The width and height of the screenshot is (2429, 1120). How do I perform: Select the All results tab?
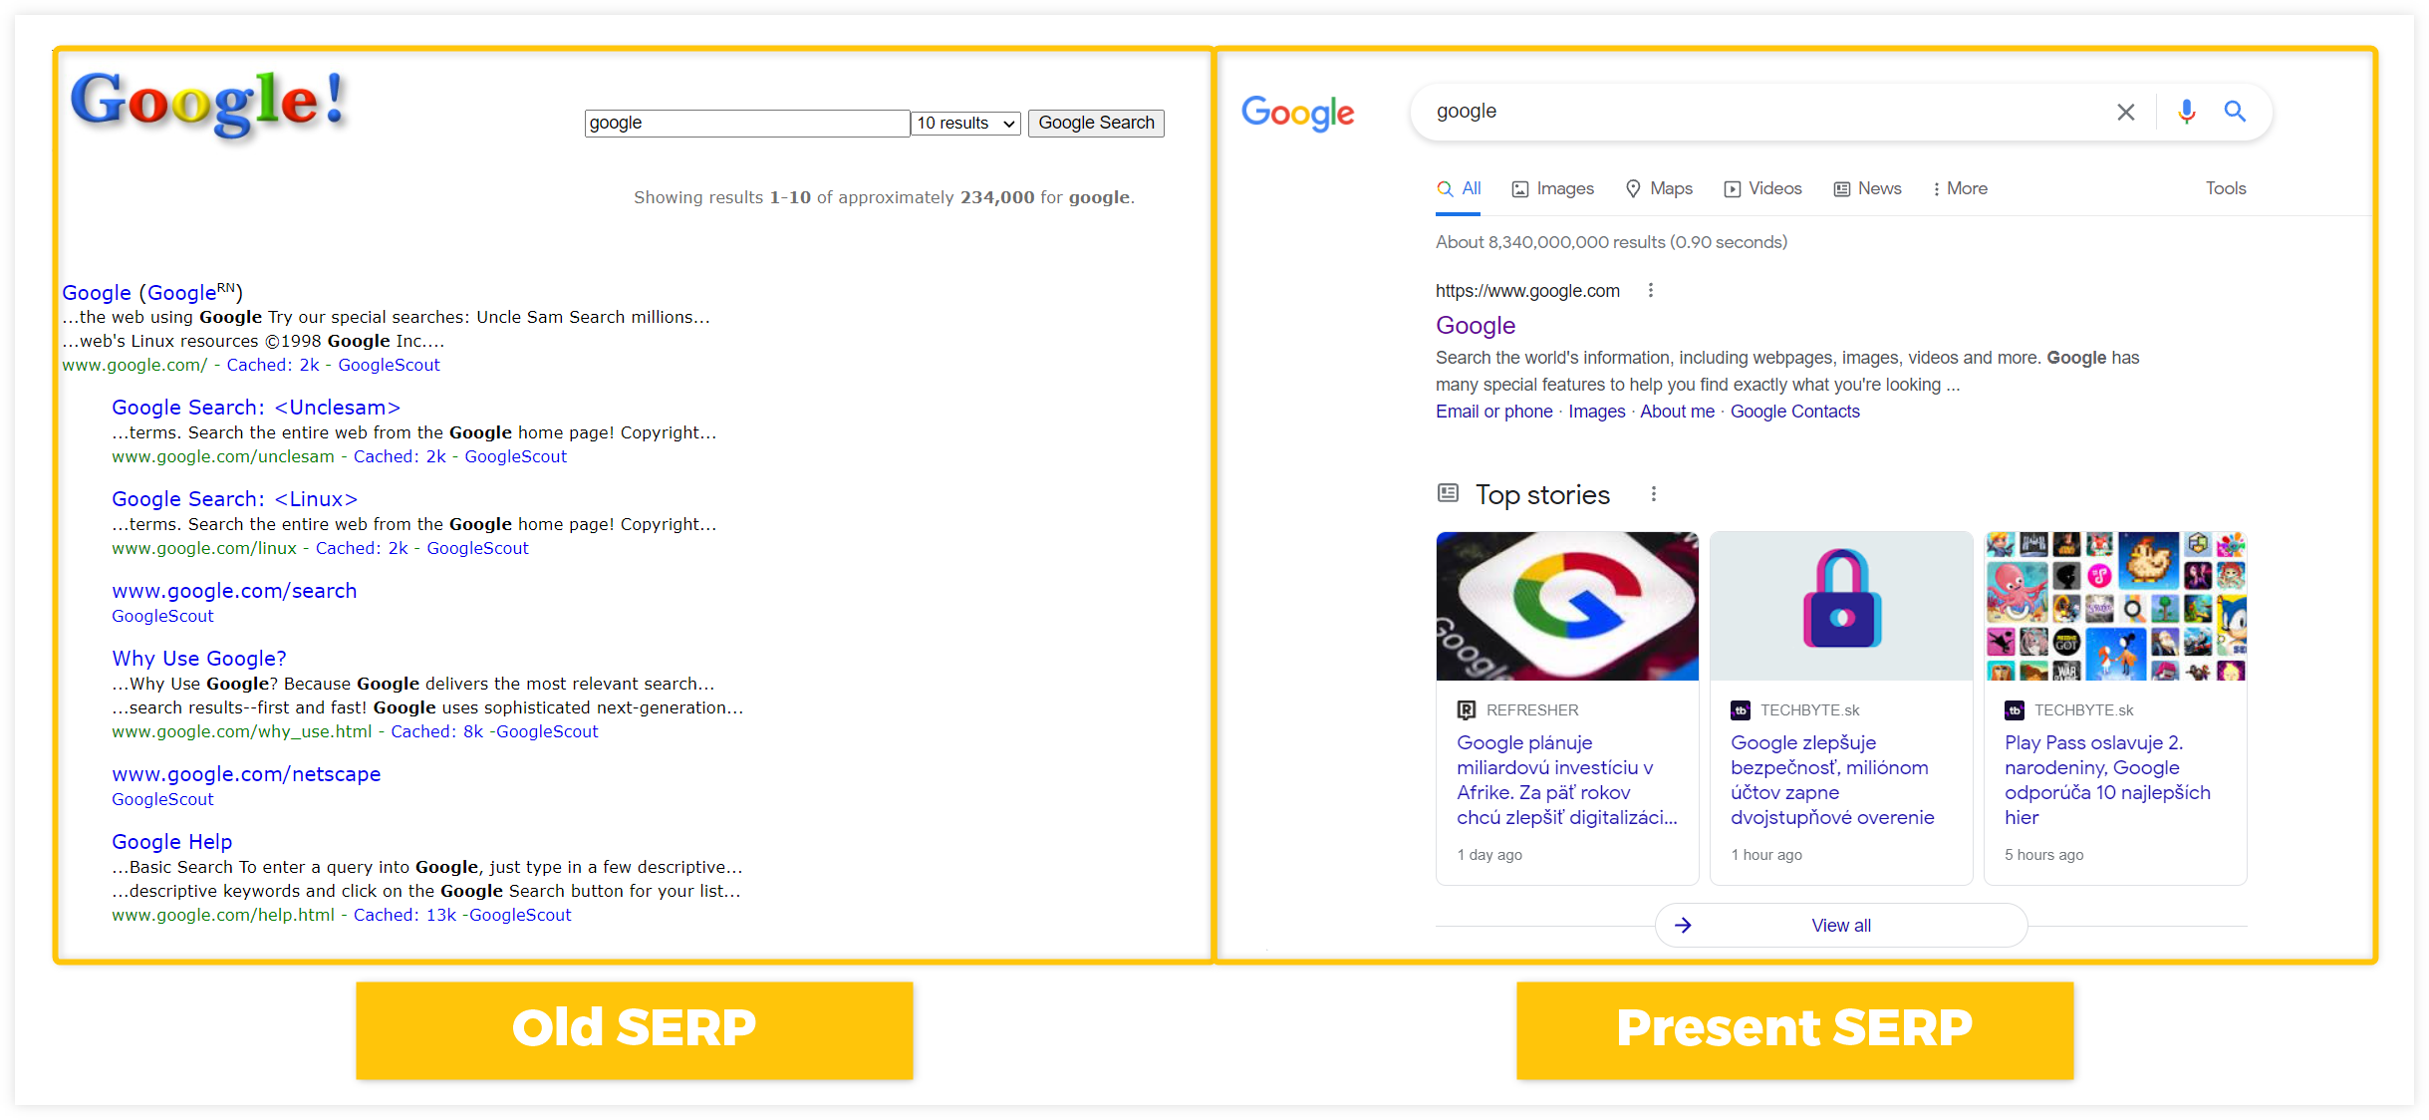tap(1459, 188)
